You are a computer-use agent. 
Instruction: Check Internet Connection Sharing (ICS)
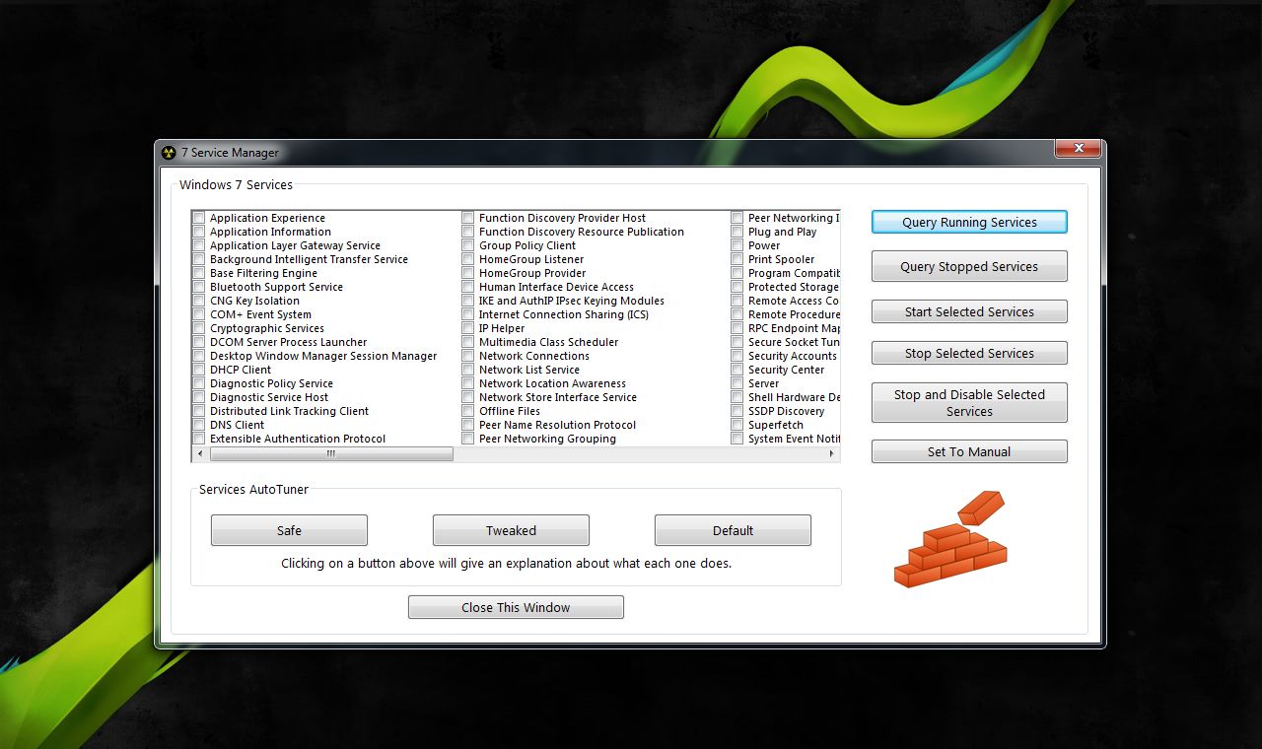click(468, 314)
